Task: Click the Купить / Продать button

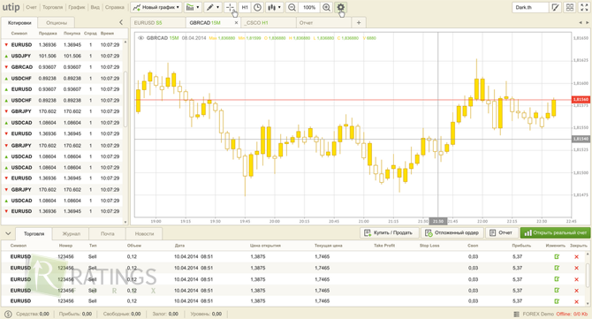Action: (390, 232)
